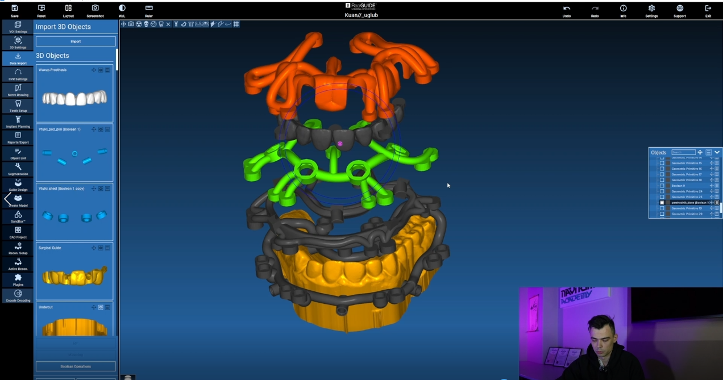Open options menu for Surgical Guide

107,248
